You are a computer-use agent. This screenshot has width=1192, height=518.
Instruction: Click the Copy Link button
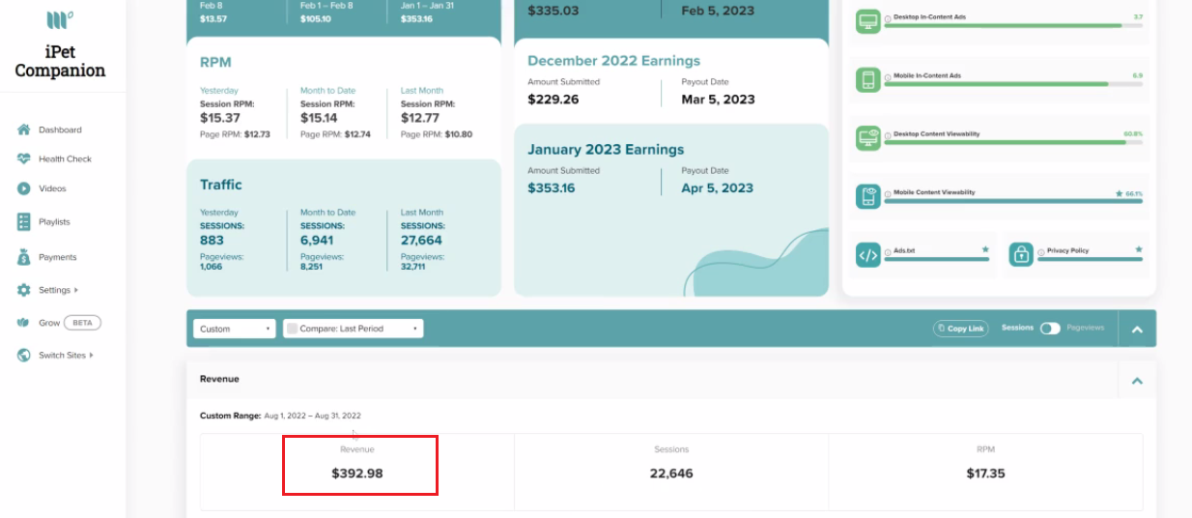[x=959, y=329]
